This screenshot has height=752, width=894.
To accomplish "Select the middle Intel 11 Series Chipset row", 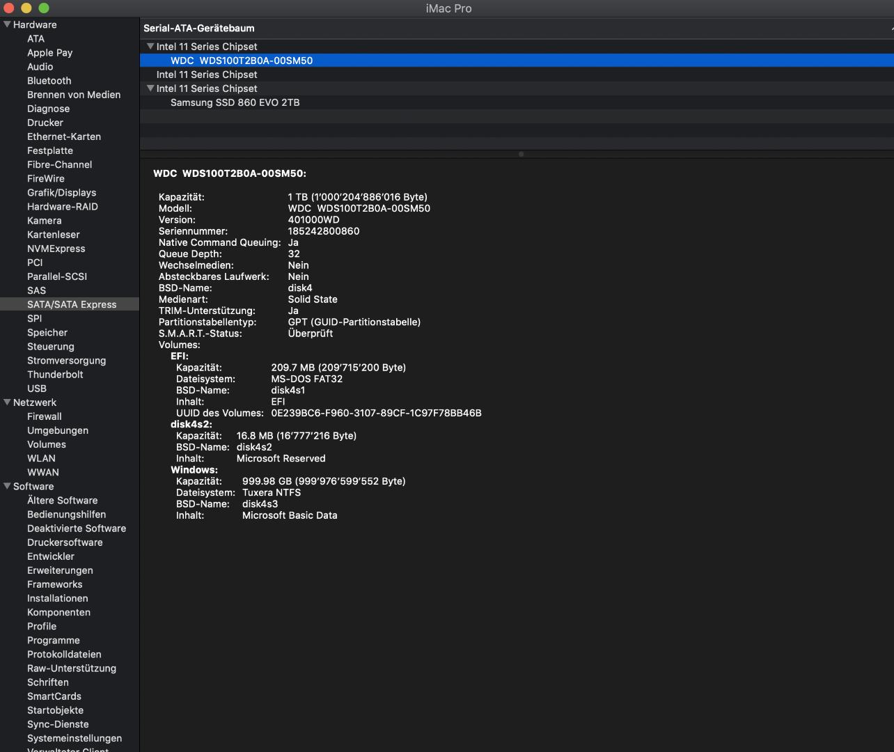I will pyautogui.click(x=207, y=75).
